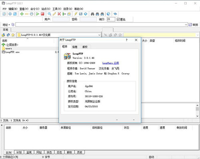The image size is (200, 159).
Task: Click the lightning bolt quick connect icon
Action: coord(76,14)
